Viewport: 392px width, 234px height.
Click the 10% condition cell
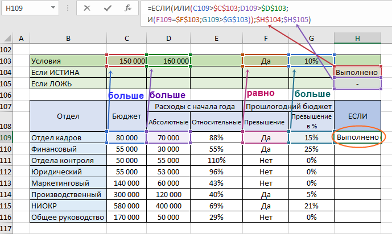(311, 61)
